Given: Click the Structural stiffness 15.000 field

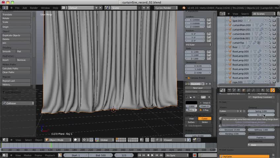Looking at the screenshot, I should pos(232,130).
